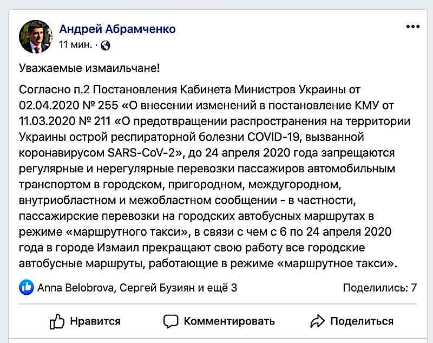The image size is (433, 343).
Task: Open Сергей Бузиян in reactions list
Action: coord(157,288)
